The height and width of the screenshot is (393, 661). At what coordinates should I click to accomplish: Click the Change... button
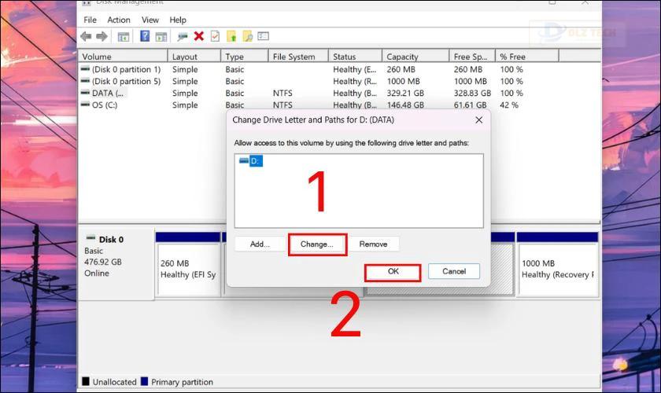(317, 244)
